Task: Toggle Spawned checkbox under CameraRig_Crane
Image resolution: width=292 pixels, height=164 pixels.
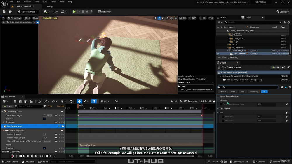Action: click(44, 119)
